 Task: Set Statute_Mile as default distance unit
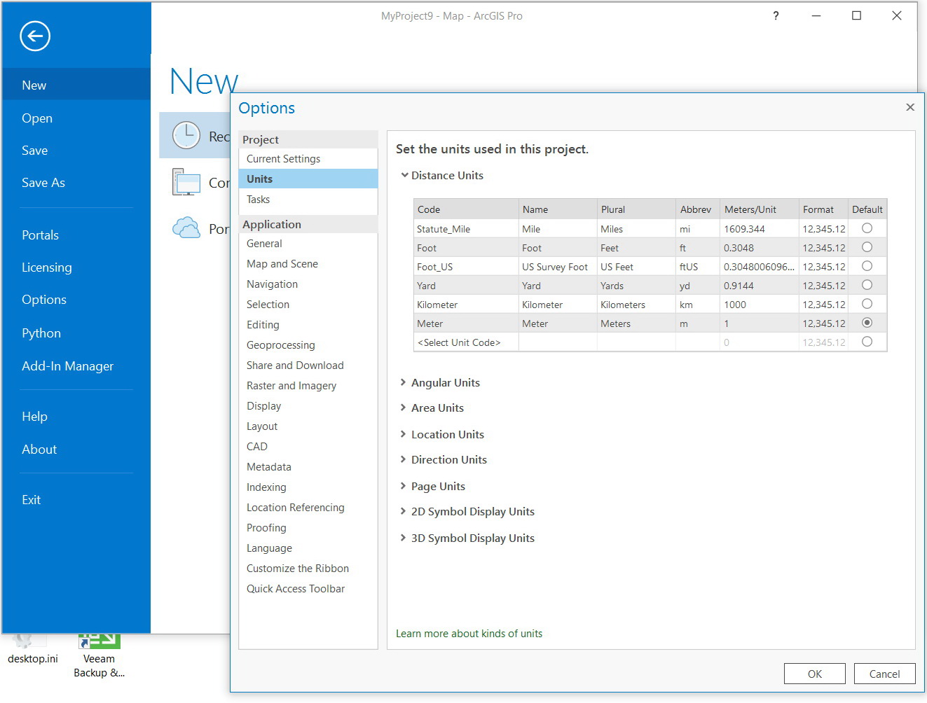tap(867, 228)
